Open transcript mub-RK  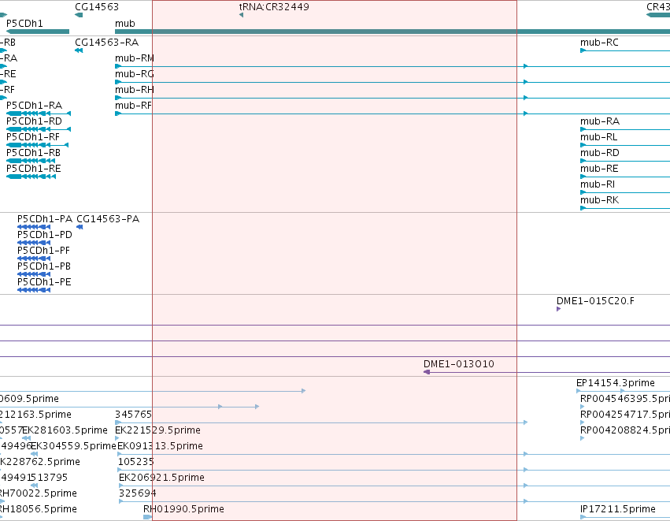pos(599,200)
